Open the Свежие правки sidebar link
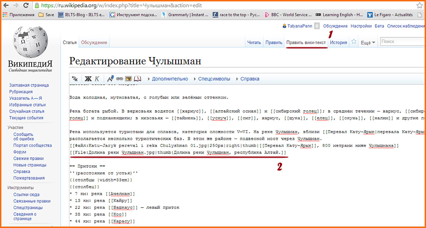Viewport: 426px width, 228px height. tap(28, 159)
